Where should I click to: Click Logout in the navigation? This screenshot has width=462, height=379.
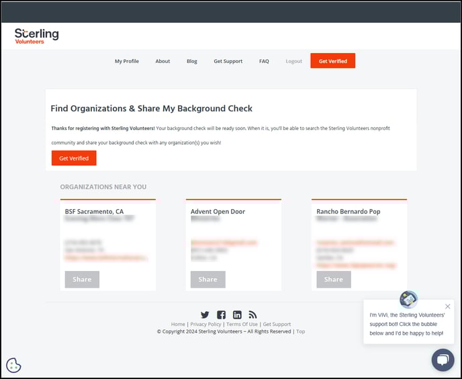click(293, 61)
